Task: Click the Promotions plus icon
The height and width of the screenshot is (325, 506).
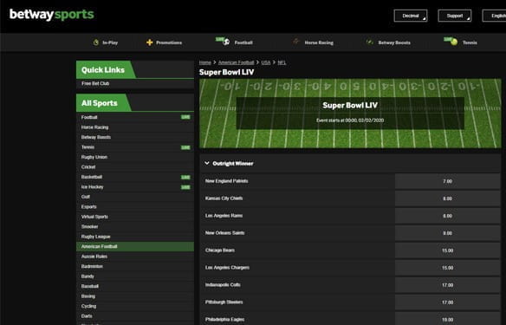Action: pyautogui.click(x=149, y=42)
